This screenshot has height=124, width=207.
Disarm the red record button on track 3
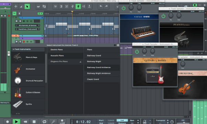tap(24, 42)
